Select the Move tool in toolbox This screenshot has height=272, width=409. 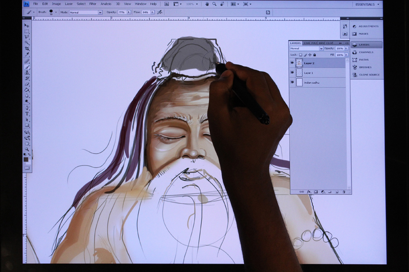click(x=27, y=26)
